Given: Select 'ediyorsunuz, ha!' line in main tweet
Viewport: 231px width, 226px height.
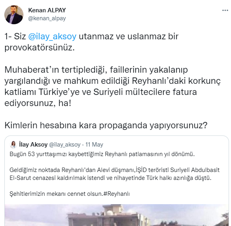Looking at the screenshot, I should (x=38, y=103).
